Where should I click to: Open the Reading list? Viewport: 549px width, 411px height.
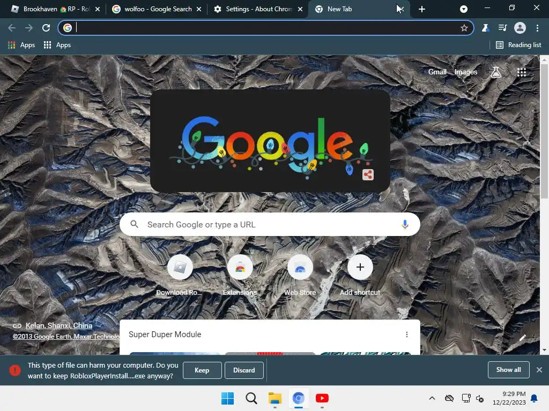coord(519,45)
